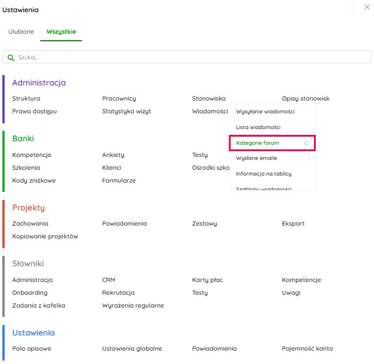The image size is (374, 364).
Task: Go to Prawa dostępu
Action: 34,111
